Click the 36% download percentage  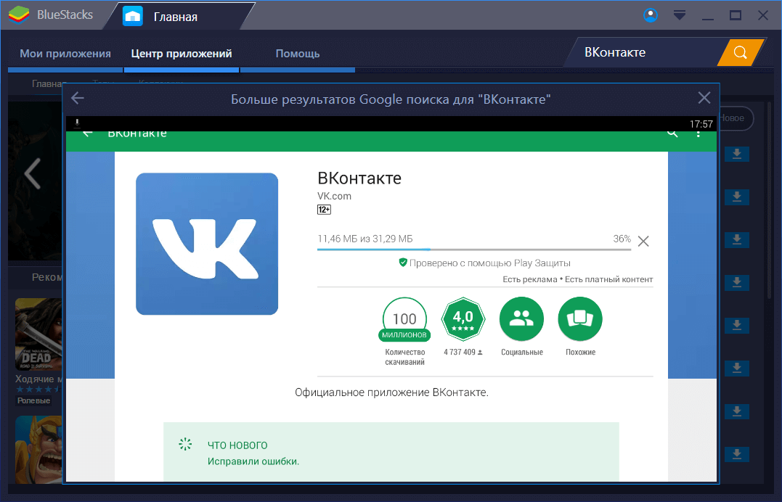(622, 239)
